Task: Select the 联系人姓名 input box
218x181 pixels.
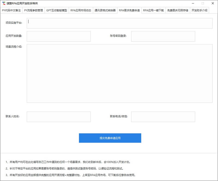Action: [59, 117]
